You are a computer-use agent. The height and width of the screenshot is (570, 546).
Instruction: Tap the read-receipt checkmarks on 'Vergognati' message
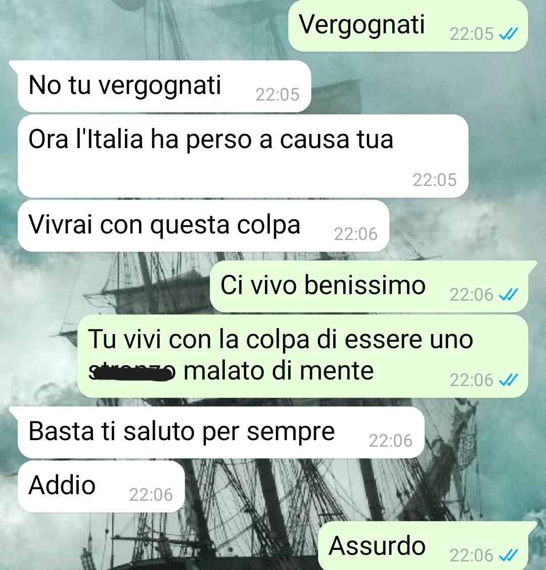click(508, 34)
